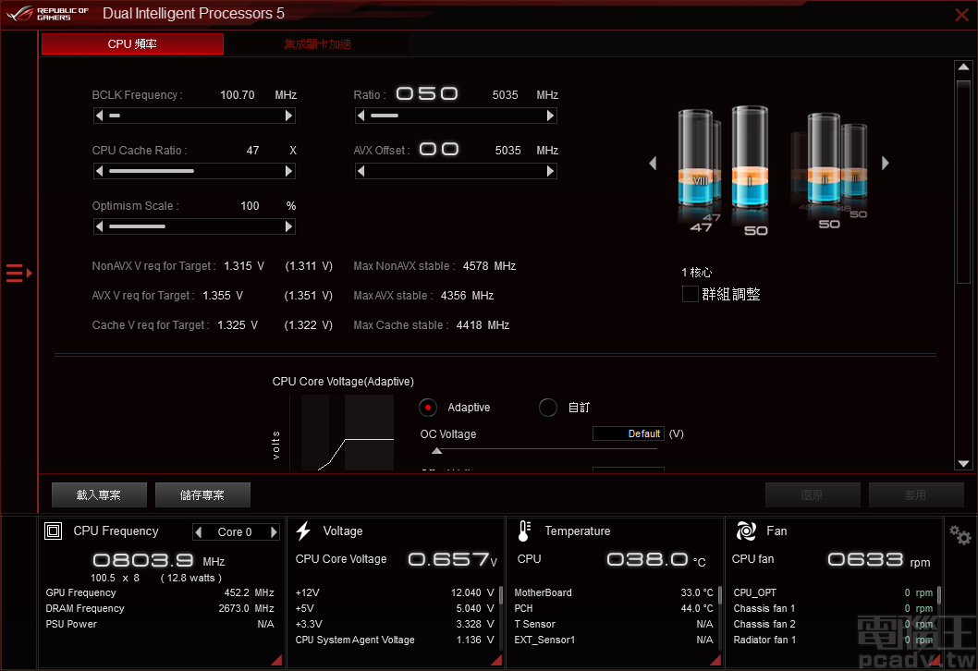Switch to the CPU 頻率 tab
978x671 pixels.
tap(132, 44)
